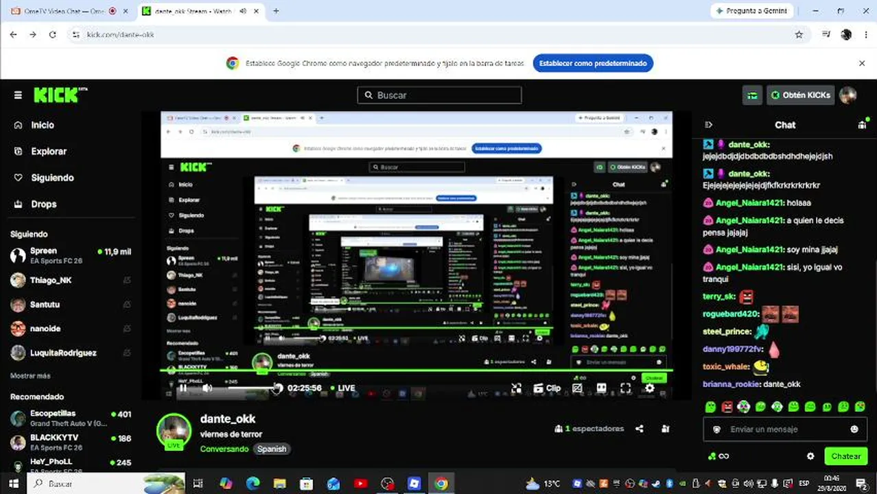Click the Spanish language tag
877x494 pixels.
272,449
